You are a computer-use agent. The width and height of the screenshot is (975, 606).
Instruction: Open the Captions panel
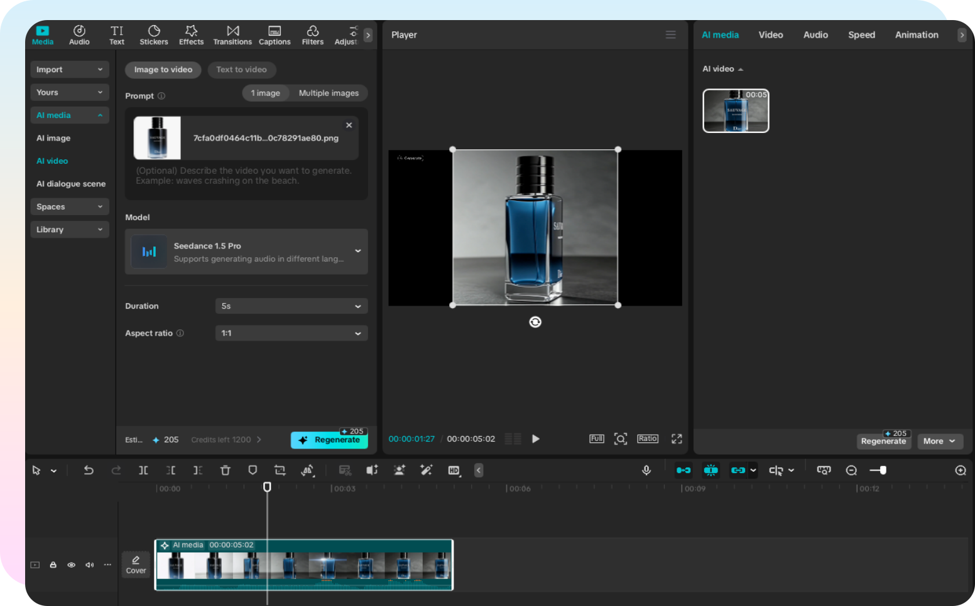275,35
